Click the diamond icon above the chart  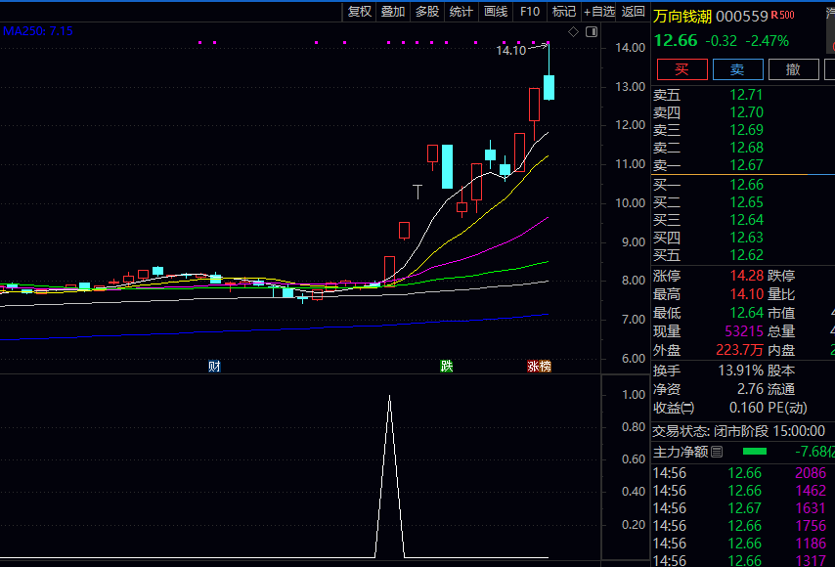coord(573,32)
